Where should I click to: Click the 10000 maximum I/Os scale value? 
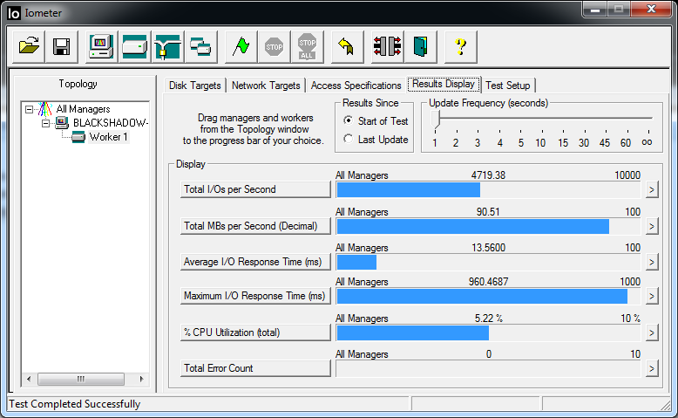627,175
